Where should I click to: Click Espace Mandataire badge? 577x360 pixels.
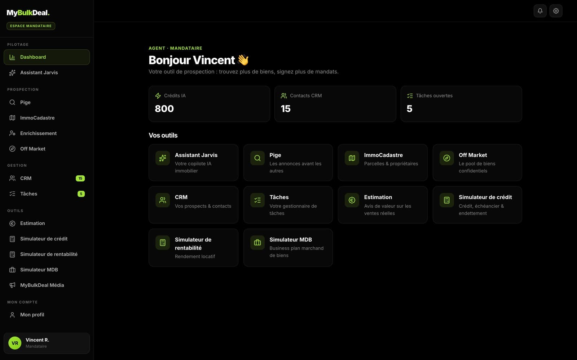coord(31,26)
